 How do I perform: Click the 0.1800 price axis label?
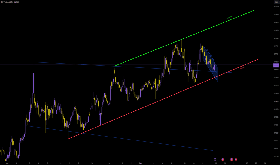pyautogui.click(x=276, y=38)
